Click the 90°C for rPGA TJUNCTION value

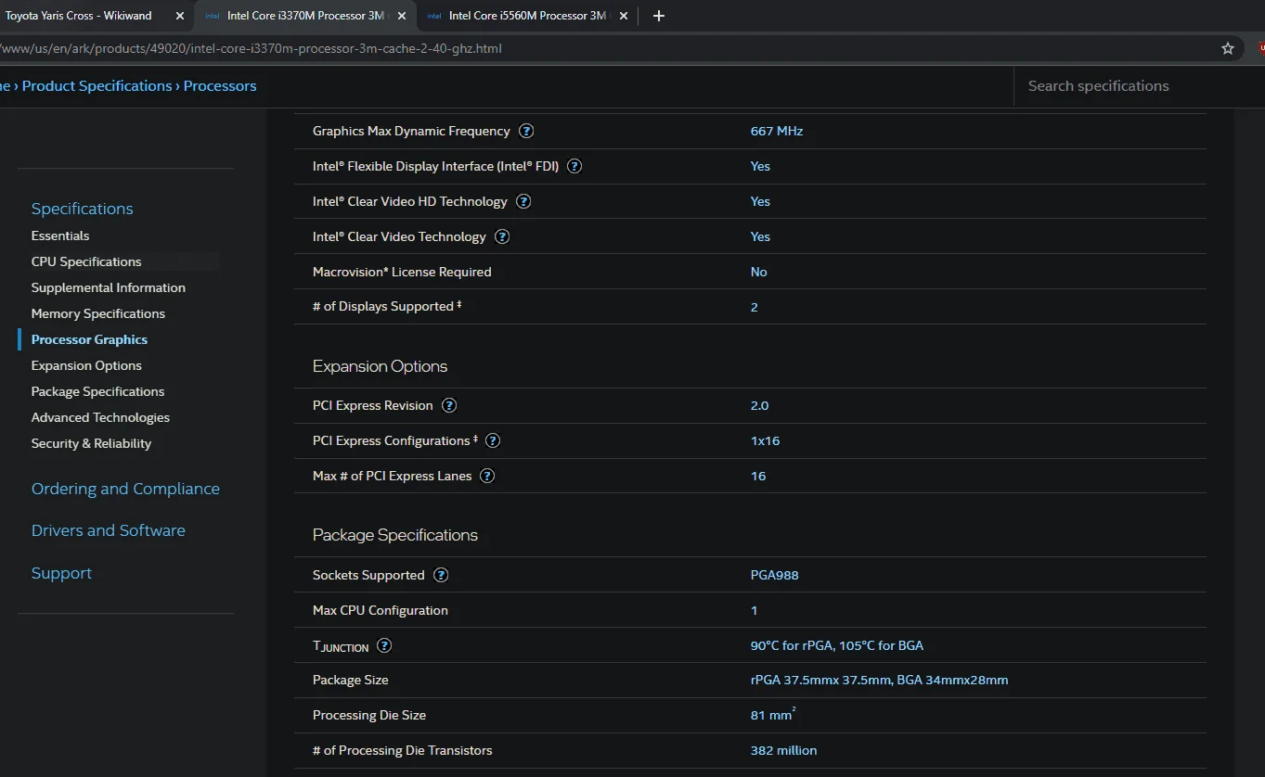[837, 645]
